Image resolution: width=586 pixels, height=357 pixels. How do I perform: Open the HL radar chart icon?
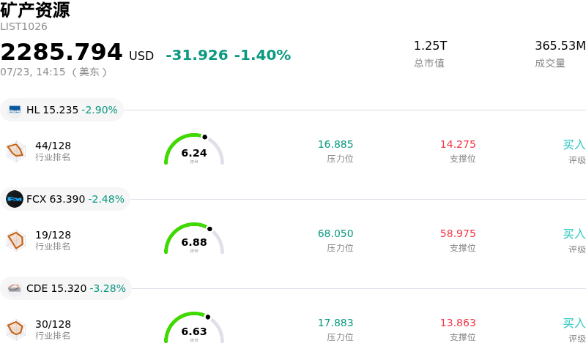coord(16,151)
